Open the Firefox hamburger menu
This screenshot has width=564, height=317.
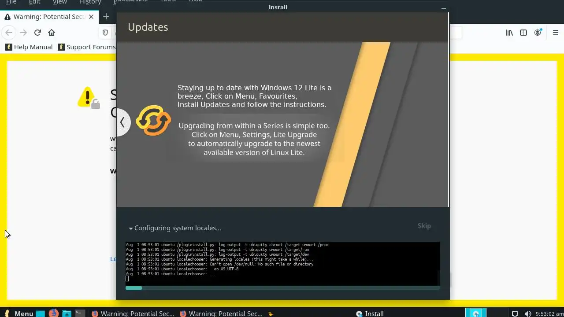[556, 33]
